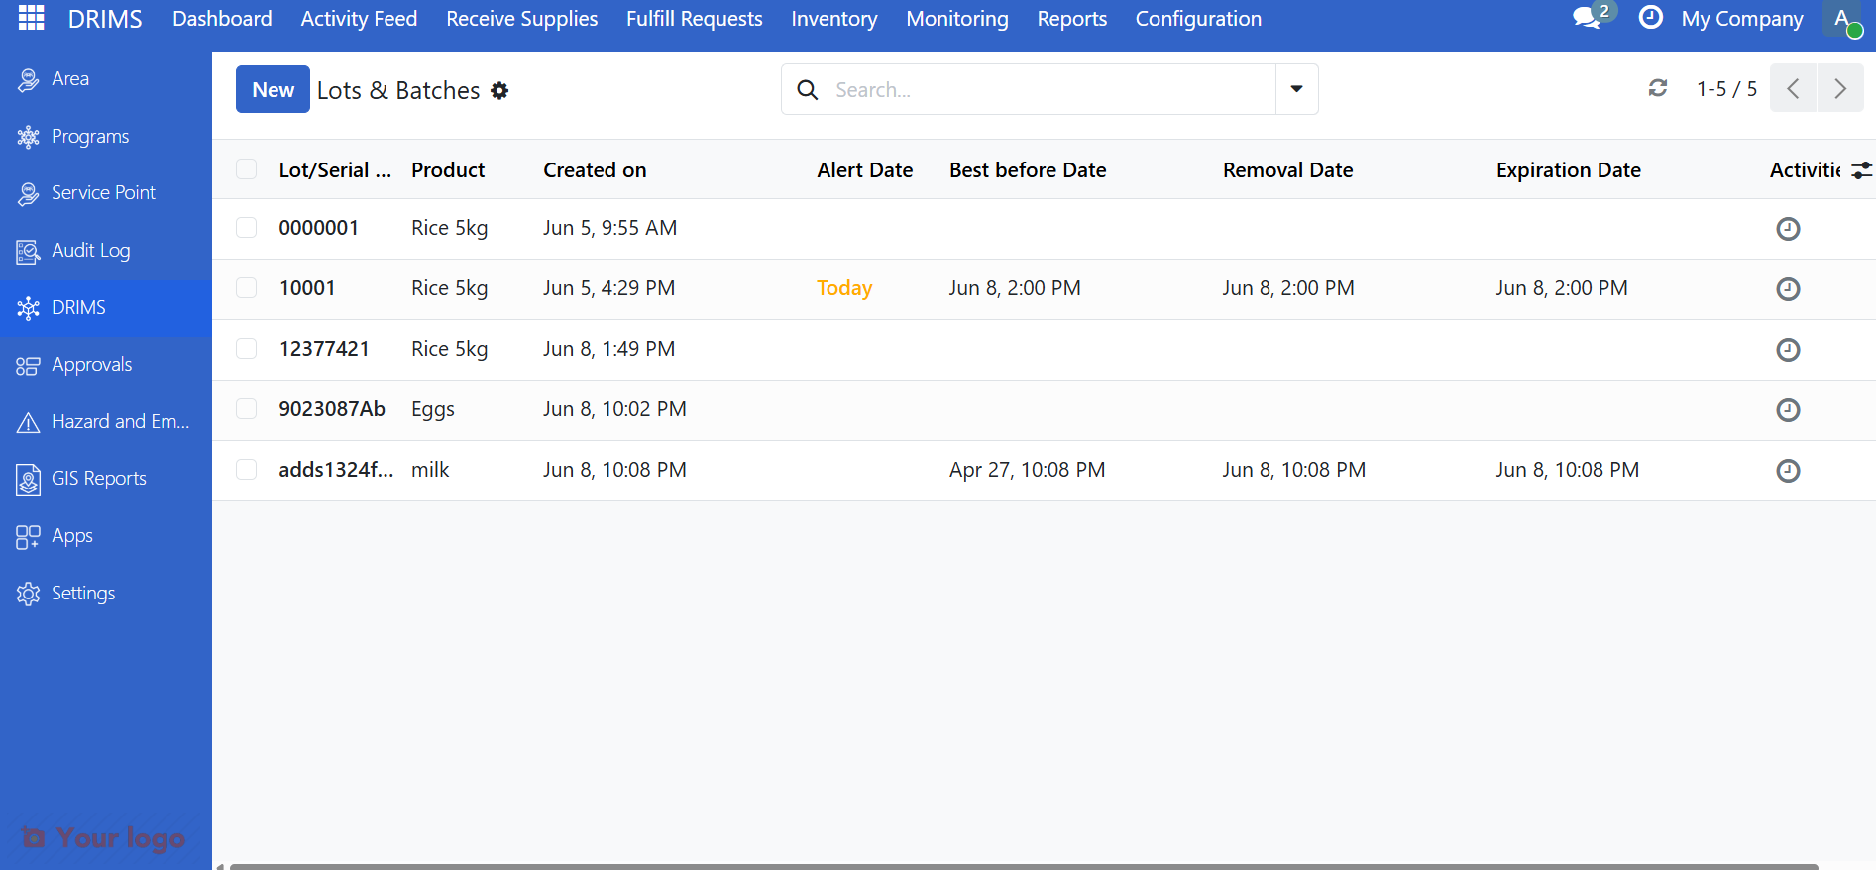Open activity clock for lot 0000001
Viewport: 1876px width, 870px height.
click(1788, 229)
